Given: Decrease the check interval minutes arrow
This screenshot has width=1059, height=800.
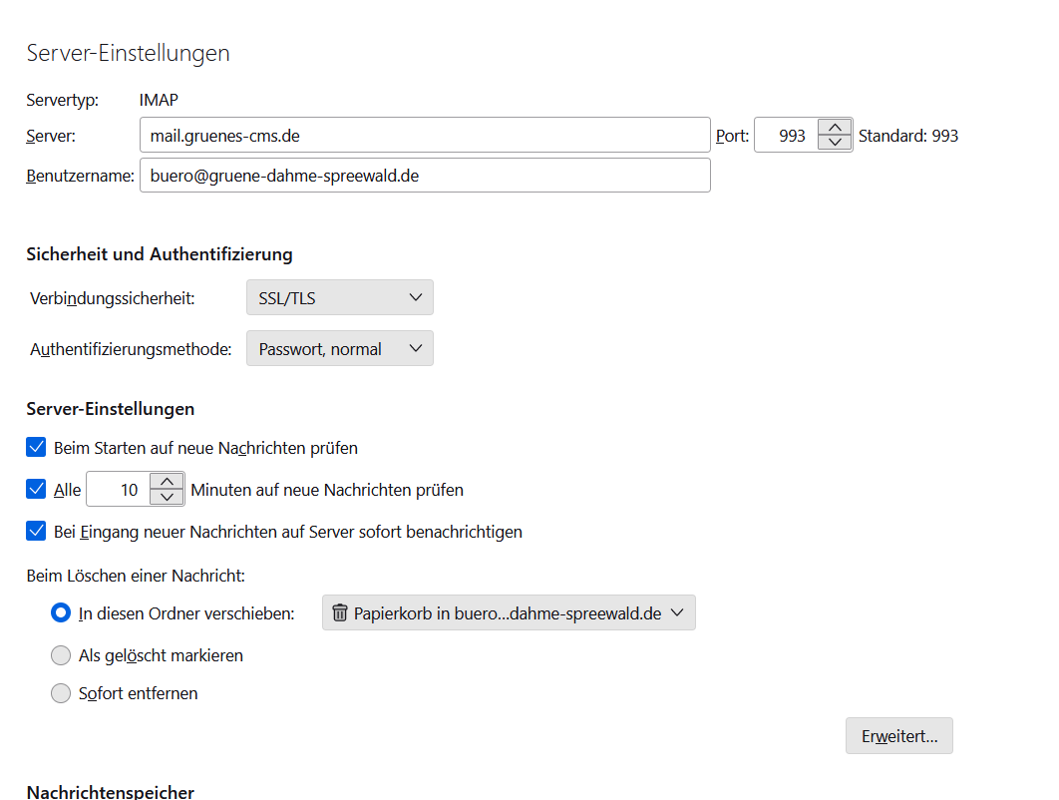Looking at the screenshot, I should point(168,498).
